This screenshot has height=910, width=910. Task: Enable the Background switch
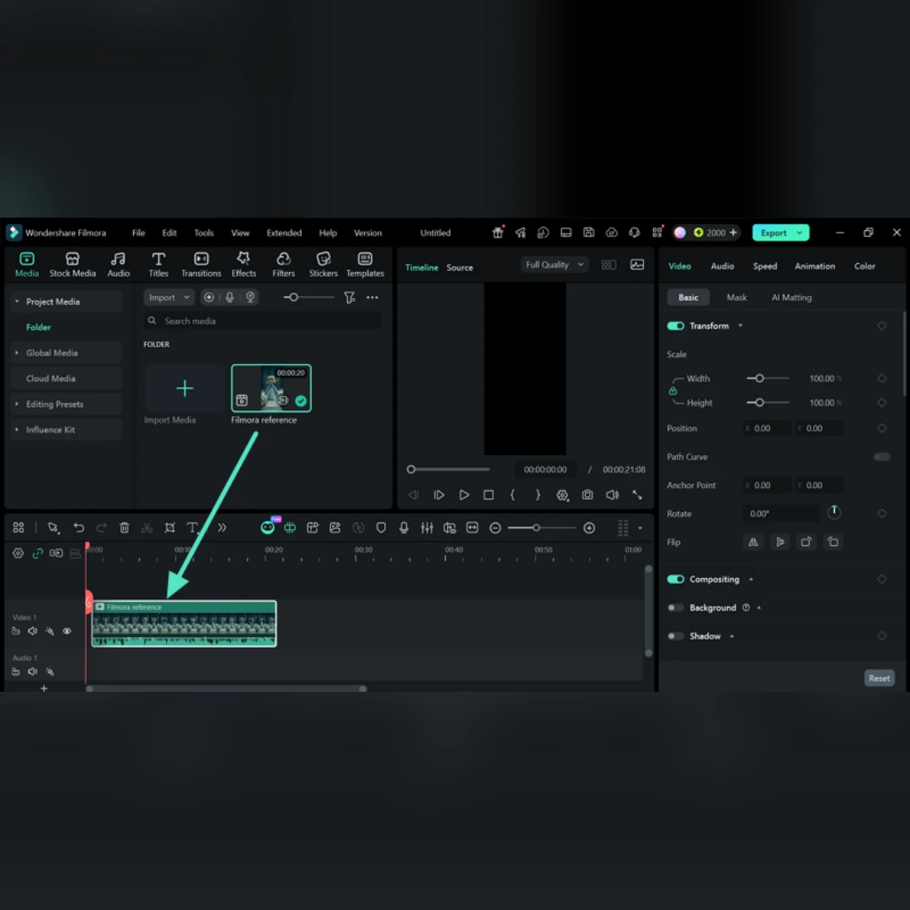point(676,608)
